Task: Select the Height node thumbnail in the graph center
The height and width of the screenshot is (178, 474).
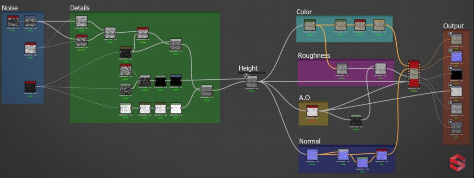Action: 251,82
